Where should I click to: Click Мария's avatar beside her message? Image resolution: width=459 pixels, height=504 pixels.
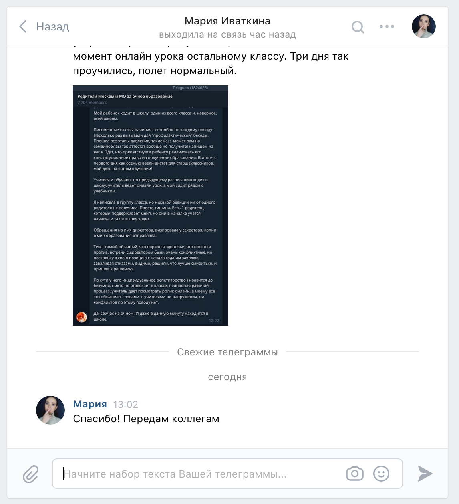click(x=50, y=410)
